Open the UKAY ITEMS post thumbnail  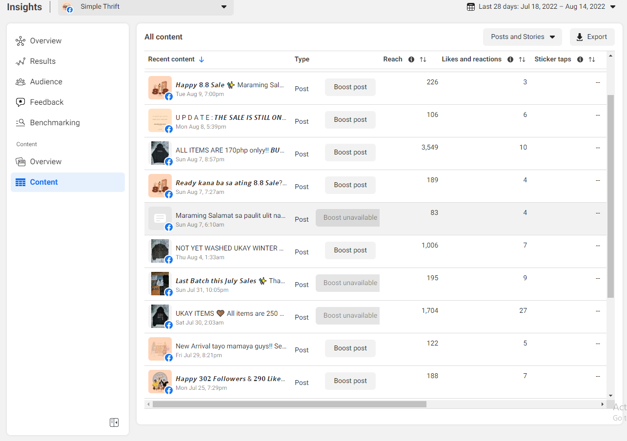coord(160,316)
